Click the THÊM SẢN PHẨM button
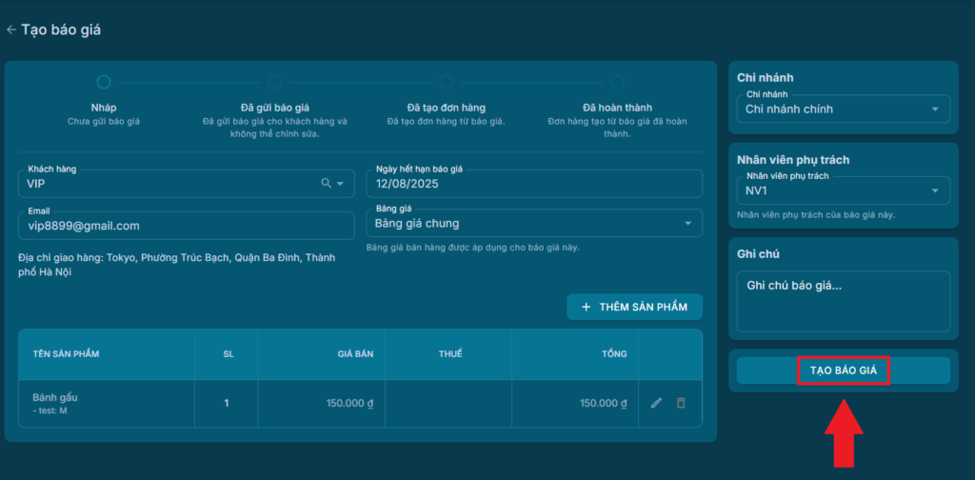The height and width of the screenshot is (480, 975). point(634,308)
